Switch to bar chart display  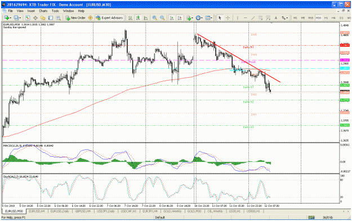(x=130, y=18)
